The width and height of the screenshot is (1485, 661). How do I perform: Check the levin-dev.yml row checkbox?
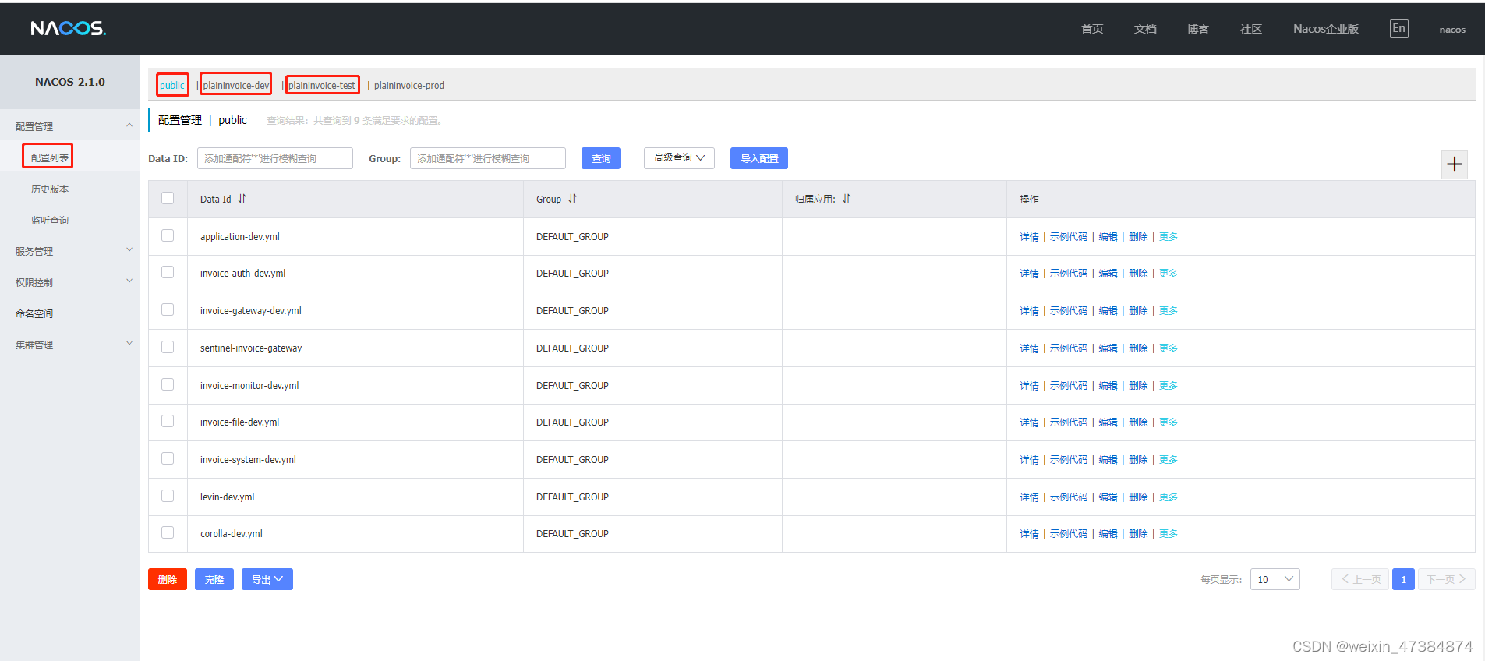point(168,496)
